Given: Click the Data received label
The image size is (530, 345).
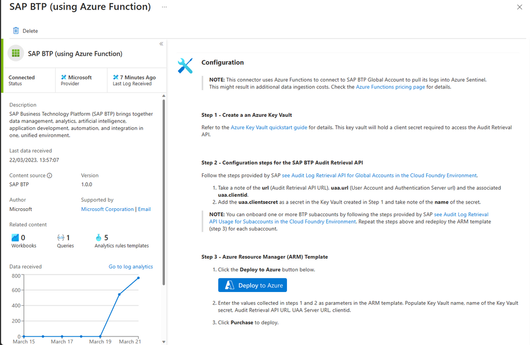Looking at the screenshot, I should pyautogui.click(x=25, y=267).
